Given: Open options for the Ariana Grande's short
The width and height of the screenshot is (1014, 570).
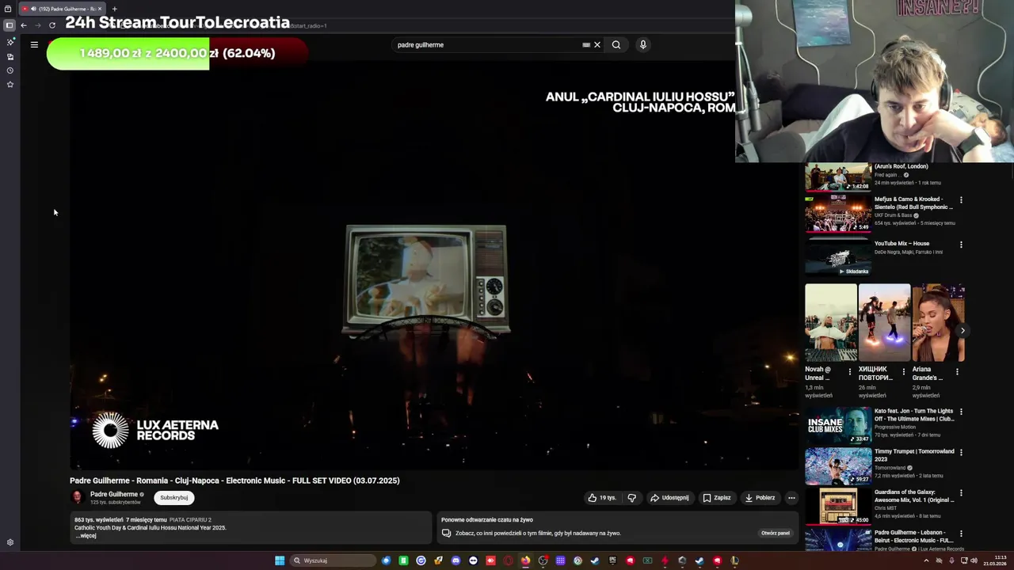Looking at the screenshot, I should 957,371.
